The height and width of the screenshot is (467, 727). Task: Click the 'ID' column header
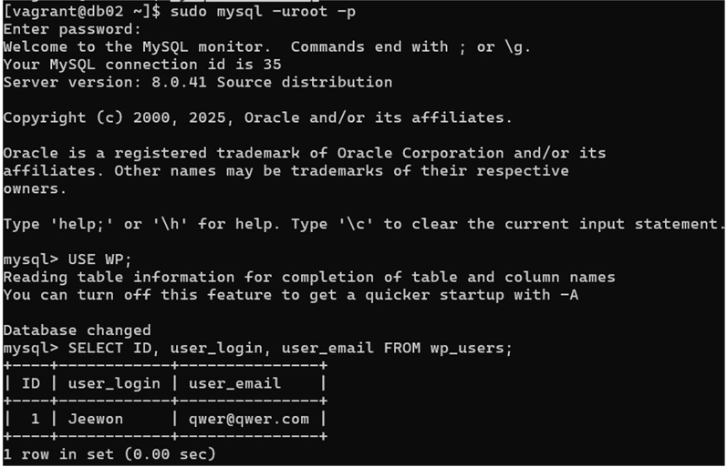pos(30,383)
